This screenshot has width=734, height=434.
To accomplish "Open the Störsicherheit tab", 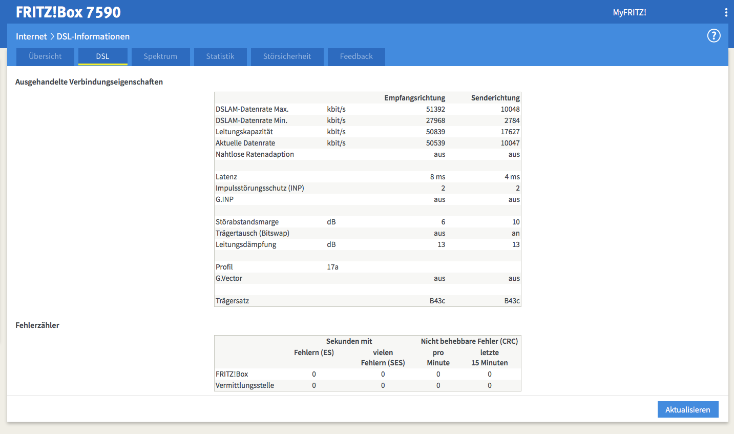I will (287, 56).
